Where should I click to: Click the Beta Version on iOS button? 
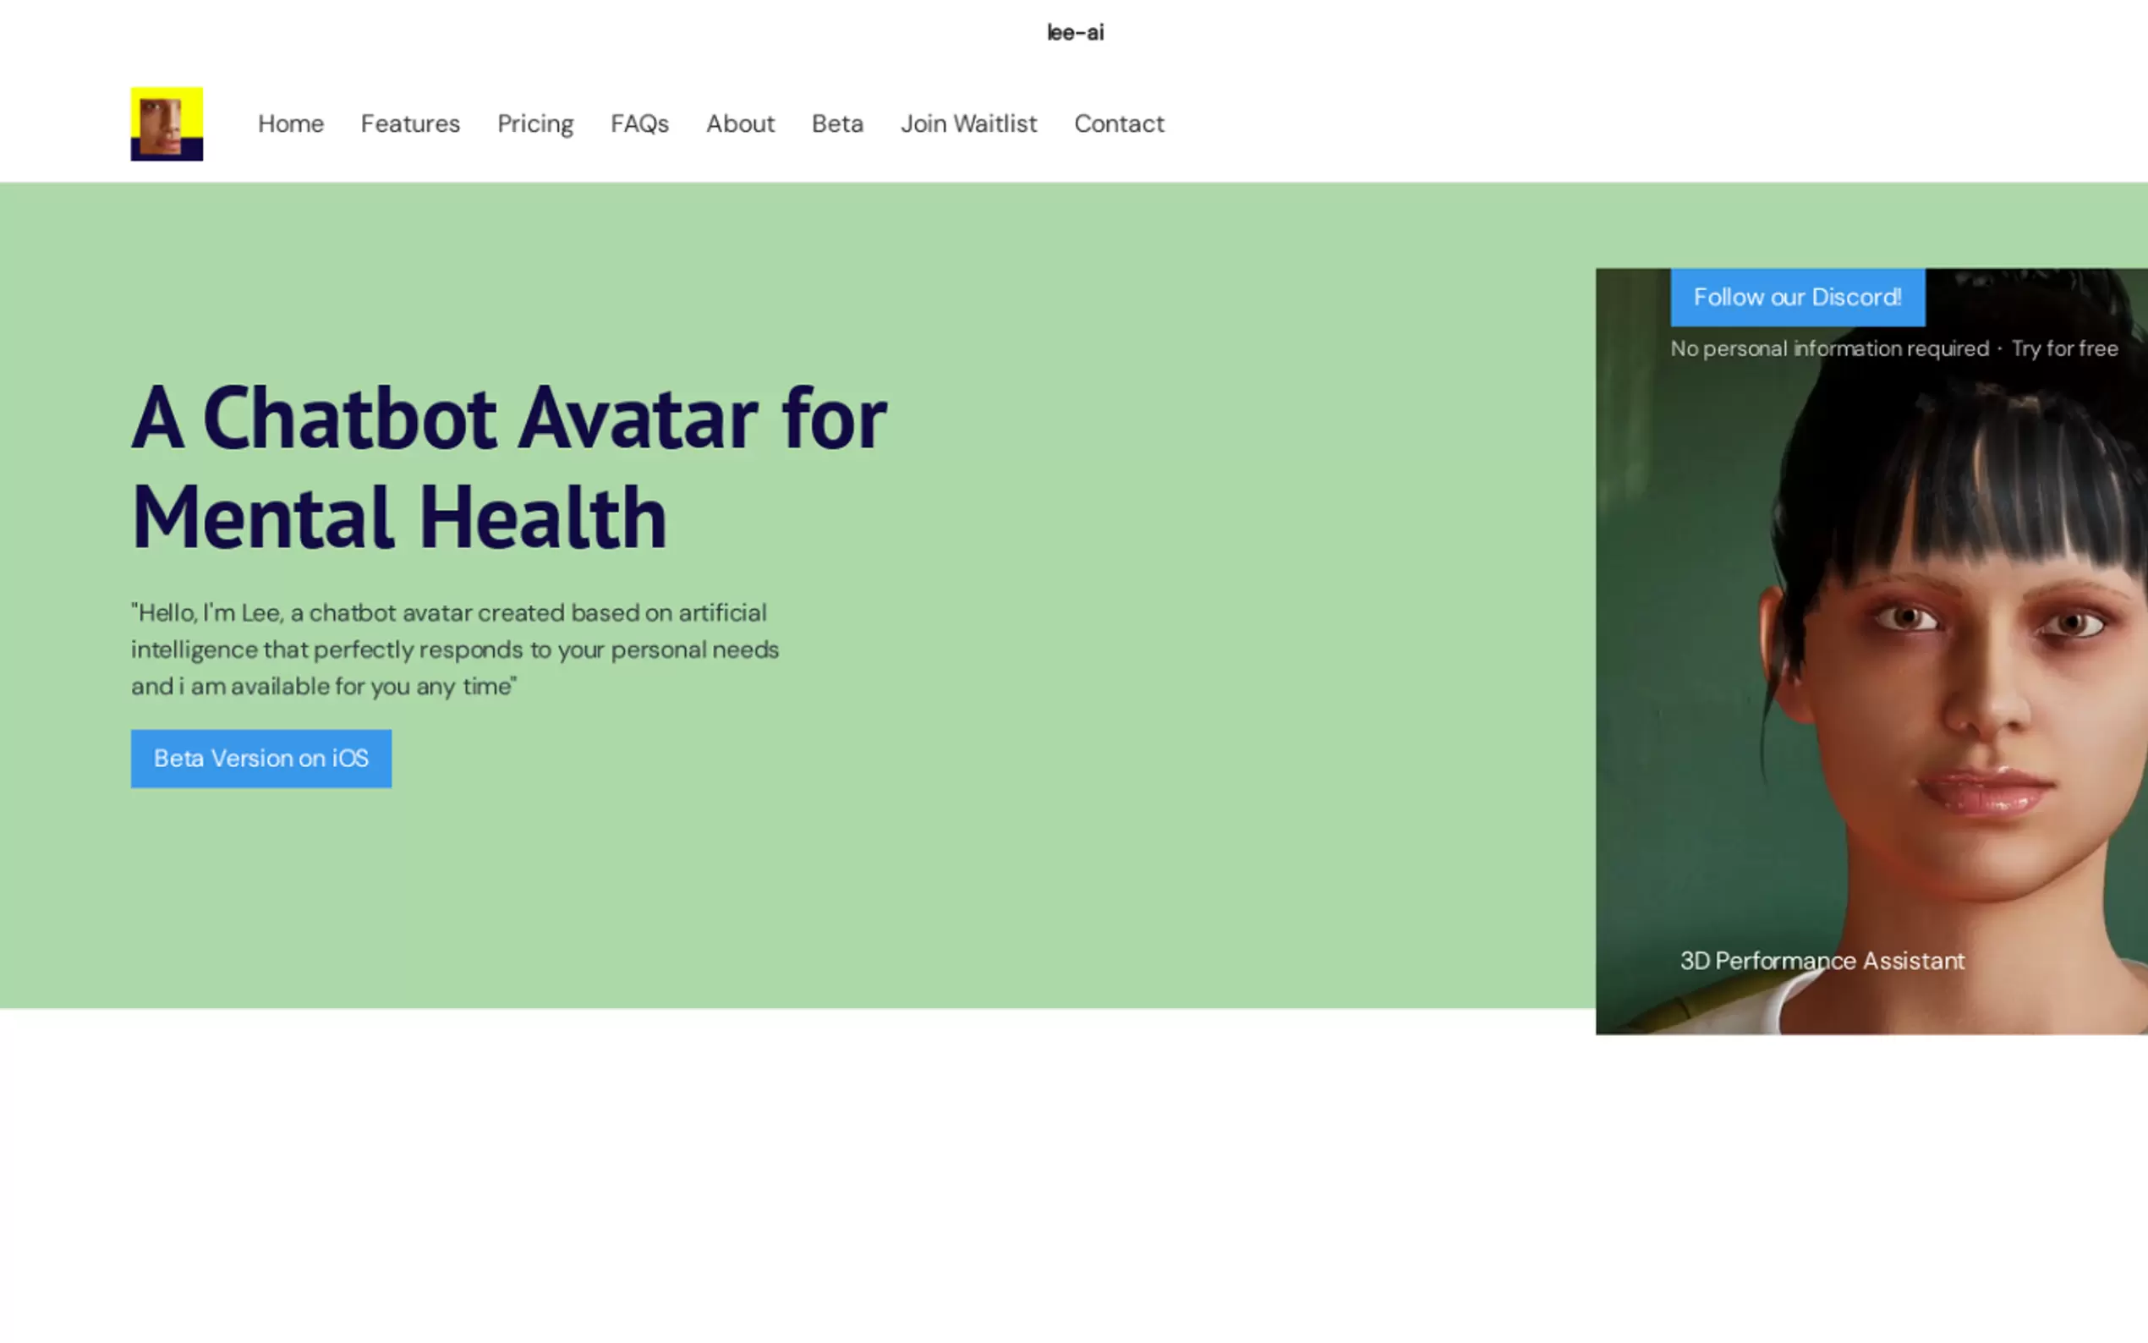tap(261, 758)
